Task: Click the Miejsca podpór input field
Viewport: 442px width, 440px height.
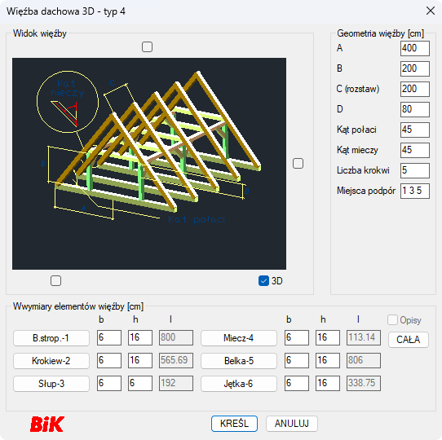Action: 415,191
